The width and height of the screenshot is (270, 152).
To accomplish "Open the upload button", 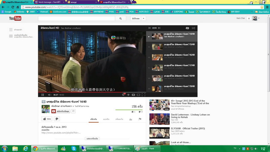I will pyautogui.click(x=136, y=19).
